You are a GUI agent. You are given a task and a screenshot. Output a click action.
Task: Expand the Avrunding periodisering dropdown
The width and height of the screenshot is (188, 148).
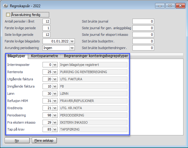72,48
